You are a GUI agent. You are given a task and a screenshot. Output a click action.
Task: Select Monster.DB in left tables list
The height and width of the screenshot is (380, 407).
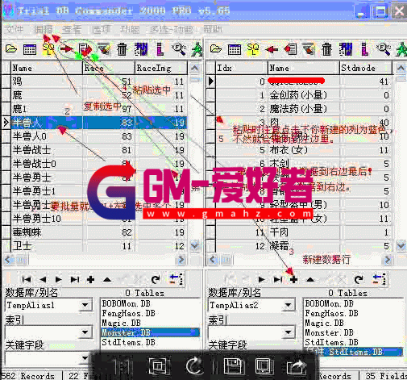click(150, 332)
